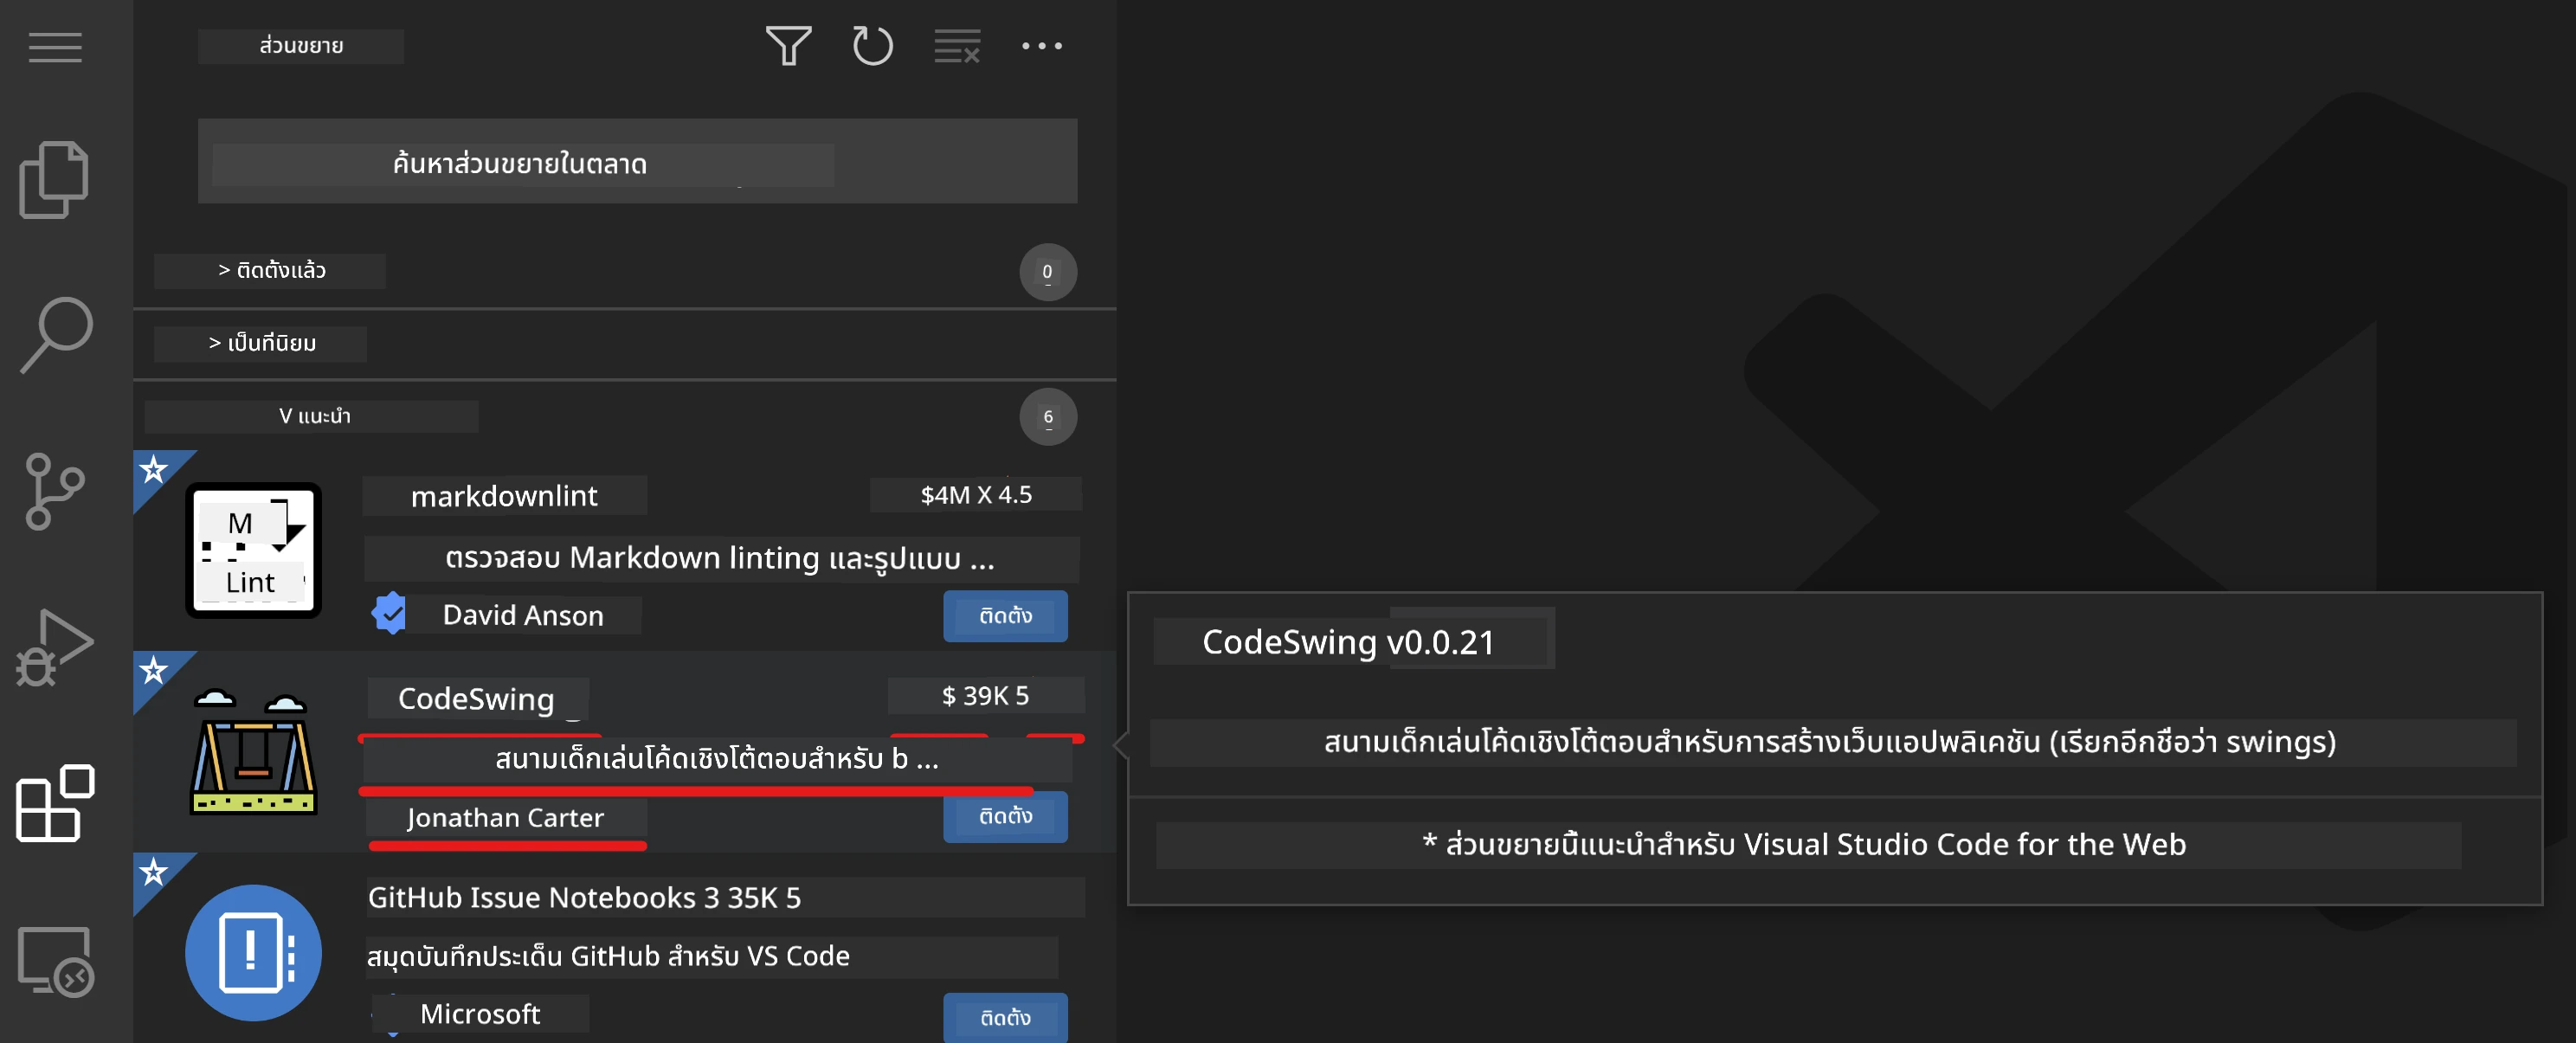
Task: Click the CodeSwing swing-set icon
Action: pos(253,751)
